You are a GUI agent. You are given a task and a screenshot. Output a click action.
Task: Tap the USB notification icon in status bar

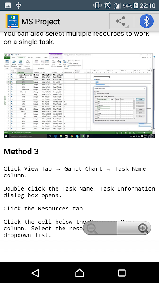tap(19, 5)
